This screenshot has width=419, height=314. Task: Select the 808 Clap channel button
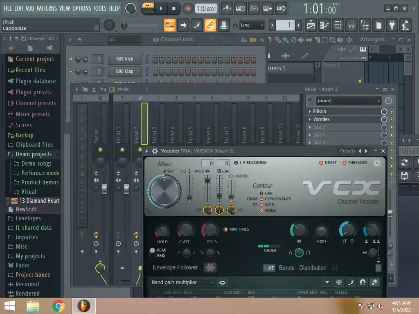pyautogui.click(x=124, y=71)
